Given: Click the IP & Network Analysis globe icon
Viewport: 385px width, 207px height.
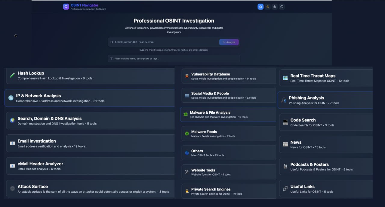Looking at the screenshot, I should point(11,98).
